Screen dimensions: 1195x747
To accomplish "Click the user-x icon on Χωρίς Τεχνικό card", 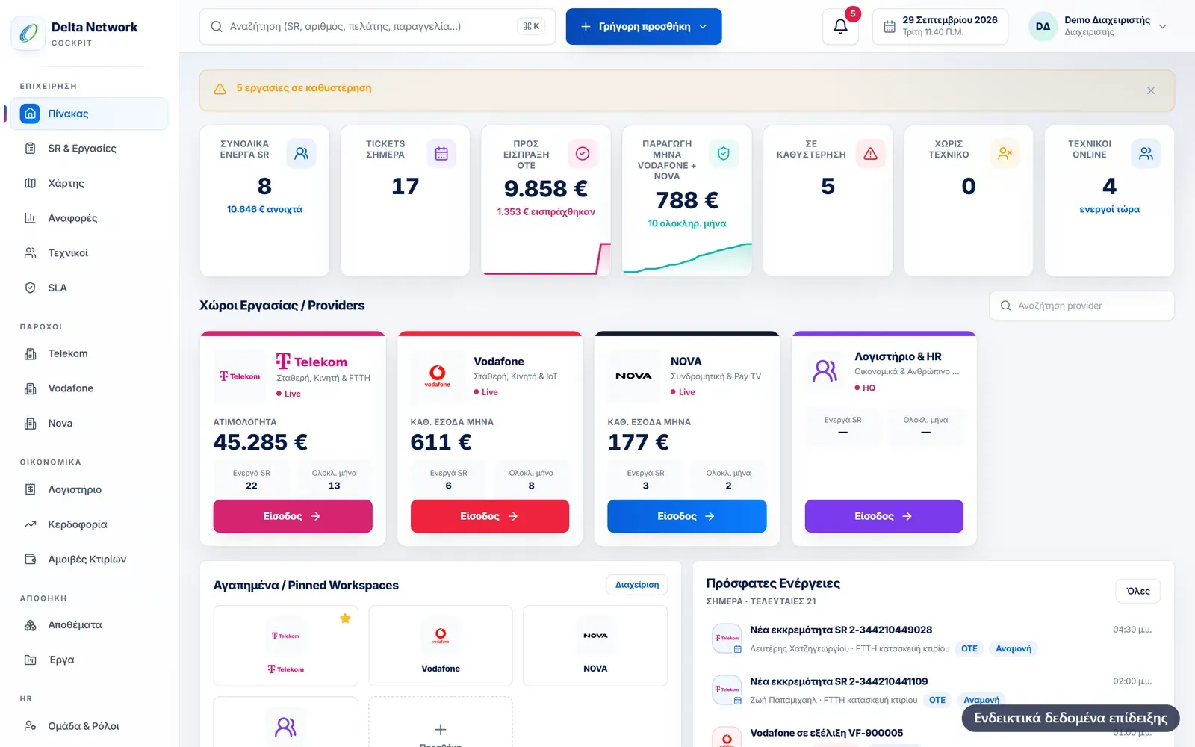I will coord(1005,154).
